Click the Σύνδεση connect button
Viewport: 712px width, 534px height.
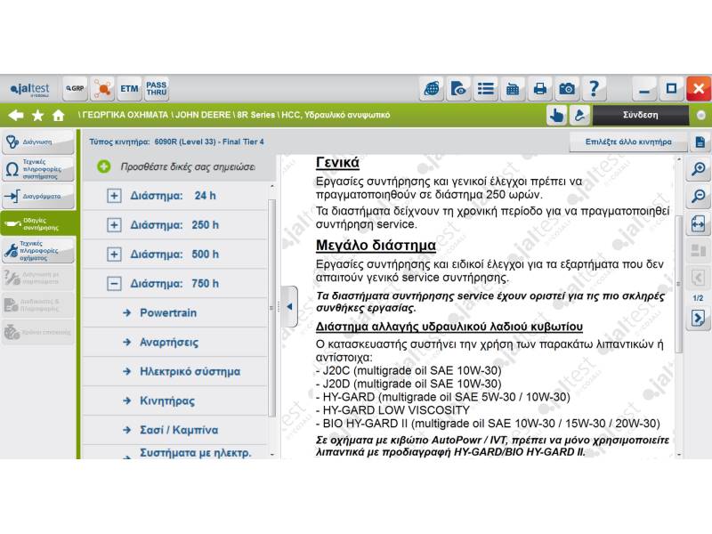click(x=640, y=115)
